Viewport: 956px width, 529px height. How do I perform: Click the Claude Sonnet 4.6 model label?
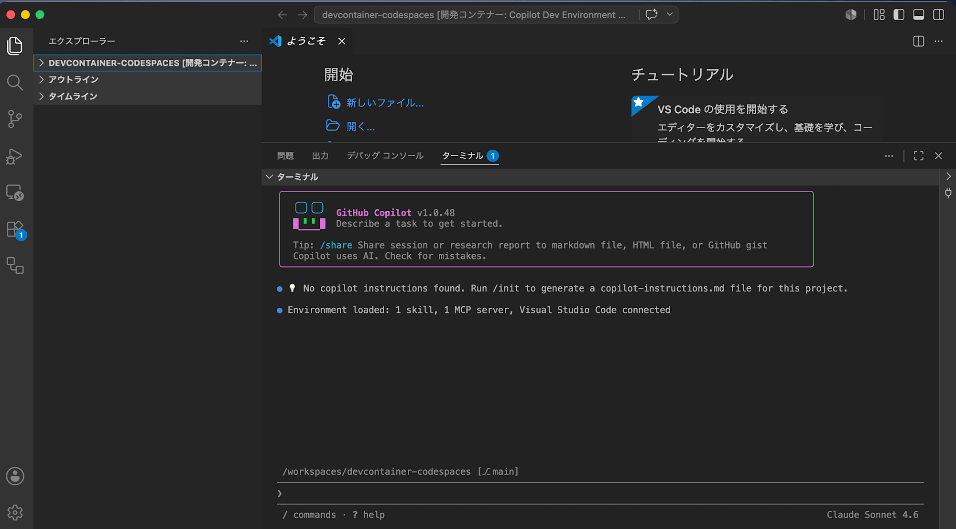click(872, 515)
